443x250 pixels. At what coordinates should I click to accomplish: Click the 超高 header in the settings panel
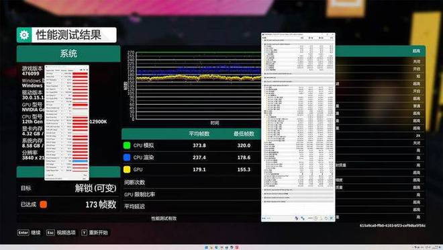[x=416, y=51]
